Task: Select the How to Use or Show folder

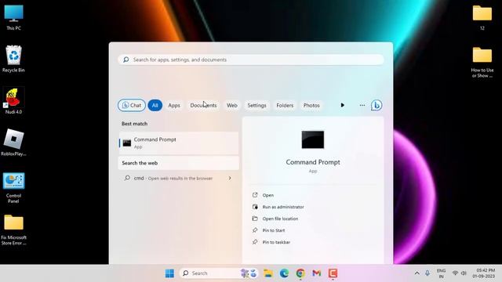Action: pyautogui.click(x=482, y=63)
